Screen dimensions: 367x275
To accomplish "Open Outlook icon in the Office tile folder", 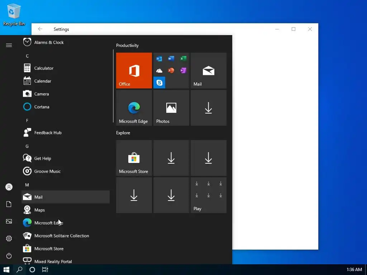I will (159, 58).
